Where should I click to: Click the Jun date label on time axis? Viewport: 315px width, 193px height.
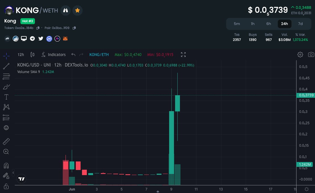(x=72, y=189)
